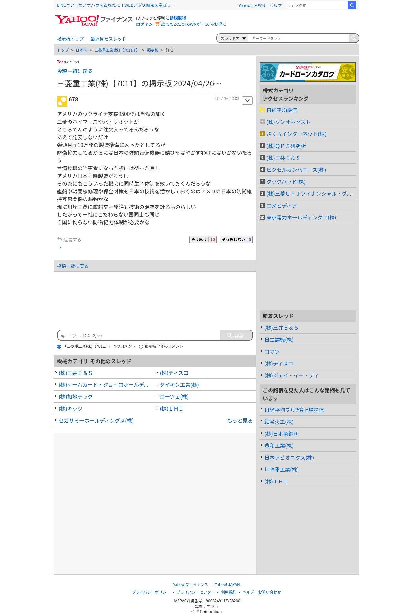Click the LINEヤフー WEBアプリ開発 promo link

pos(116,5)
